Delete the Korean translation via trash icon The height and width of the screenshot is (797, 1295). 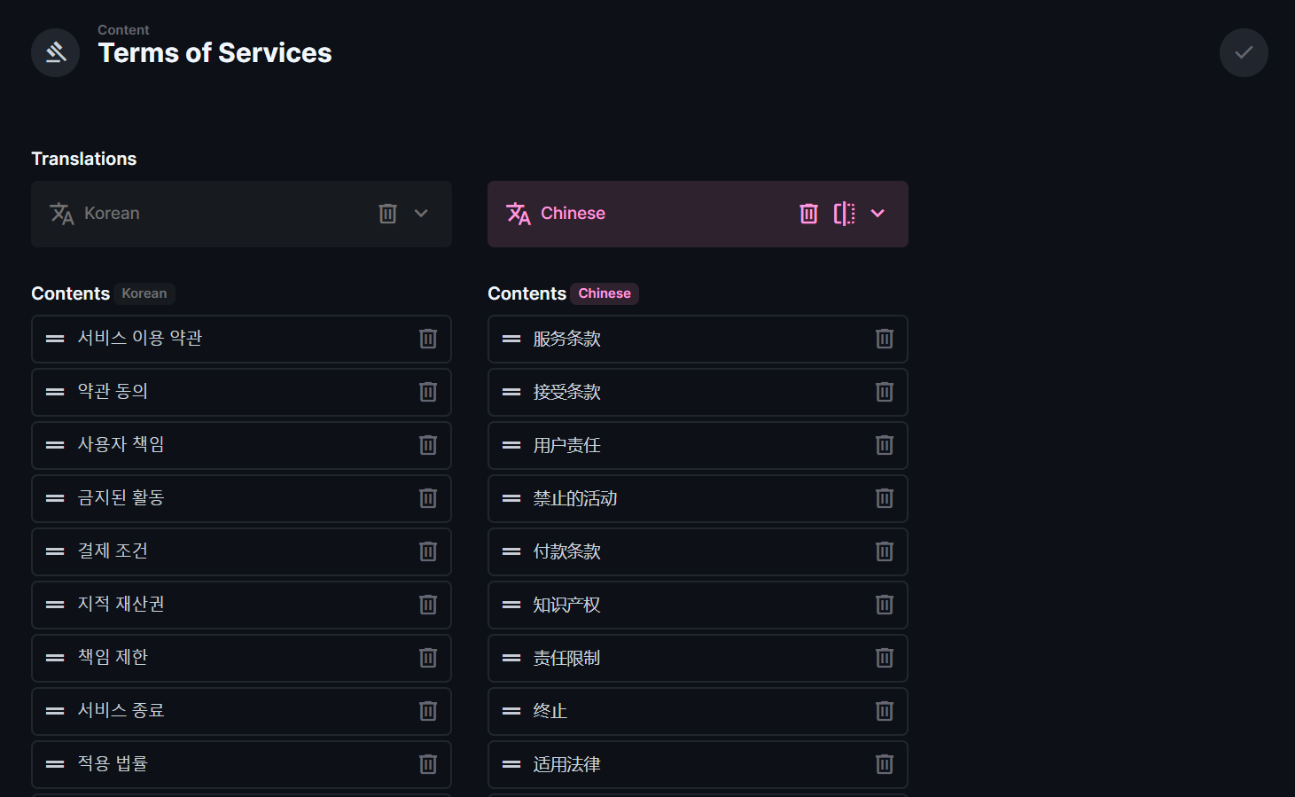pos(387,214)
